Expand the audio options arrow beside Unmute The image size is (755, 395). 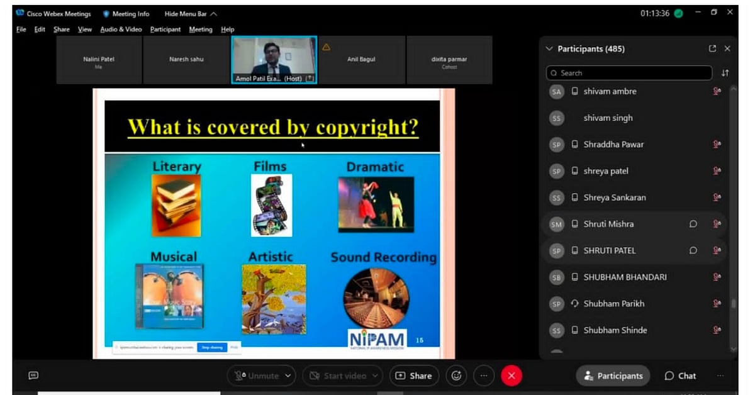[x=288, y=376]
